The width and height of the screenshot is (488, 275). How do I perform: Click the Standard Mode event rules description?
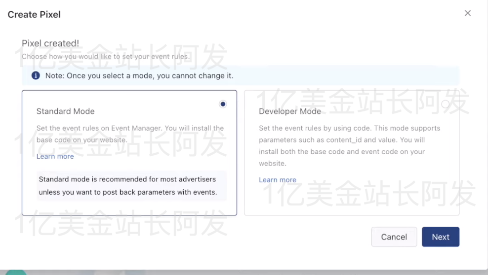pos(130,134)
